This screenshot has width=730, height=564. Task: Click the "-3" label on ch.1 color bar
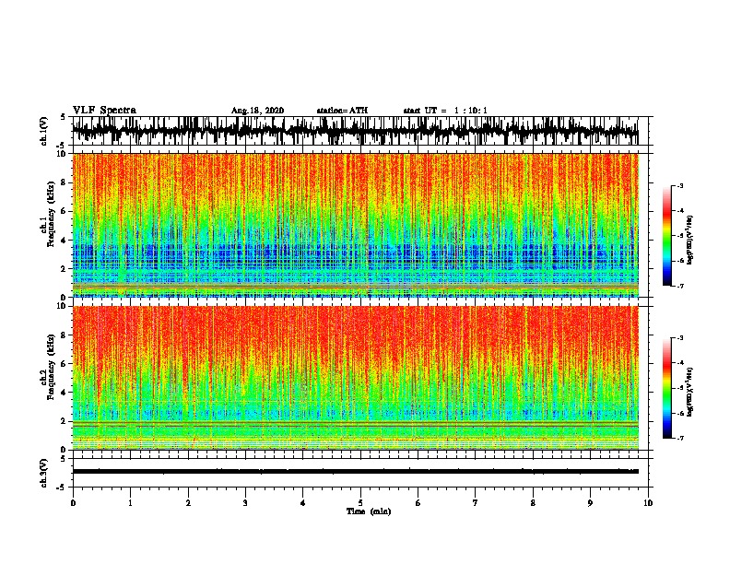pos(680,186)
